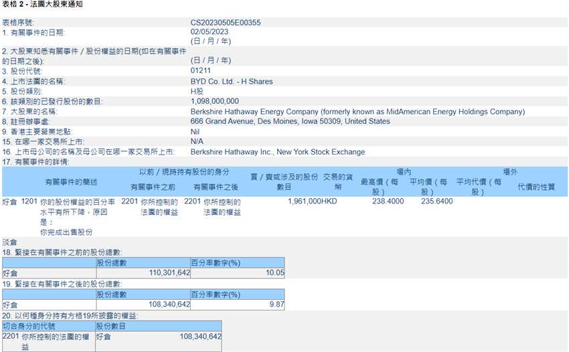The height and width of the screenshot is (352, 569).
Task: Click the average price 235.6400
Action: click(436, 201)
